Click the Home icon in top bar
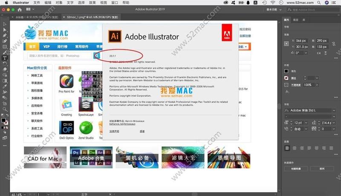Viewport: 341px width, 196px height. [20, 9]
